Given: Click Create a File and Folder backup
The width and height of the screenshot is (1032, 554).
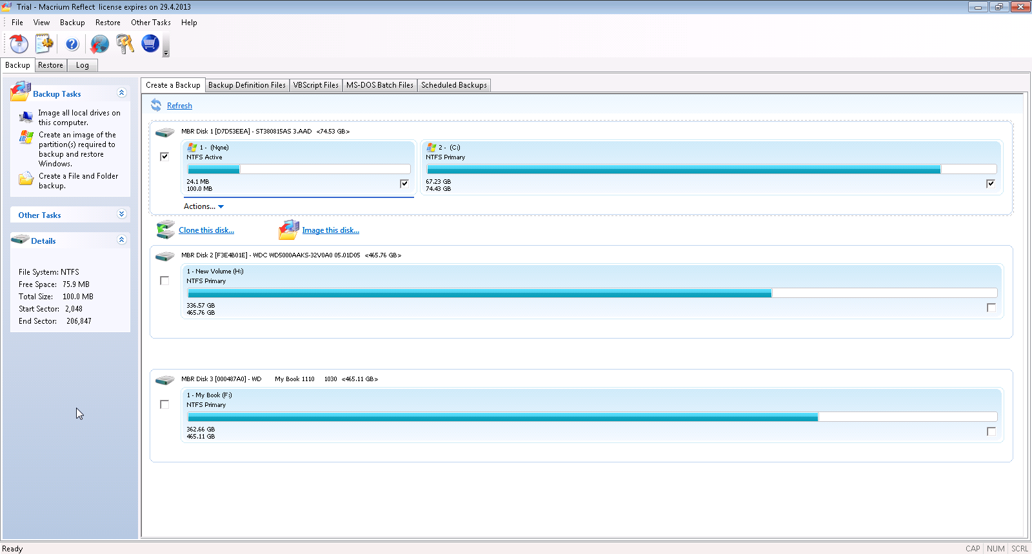Looking at the screenshot, I should point(79,181).
